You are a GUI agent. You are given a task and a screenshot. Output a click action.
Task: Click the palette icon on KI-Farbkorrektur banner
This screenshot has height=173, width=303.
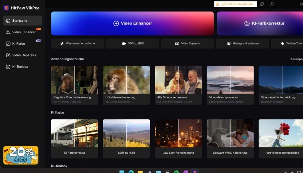(247, 23)
